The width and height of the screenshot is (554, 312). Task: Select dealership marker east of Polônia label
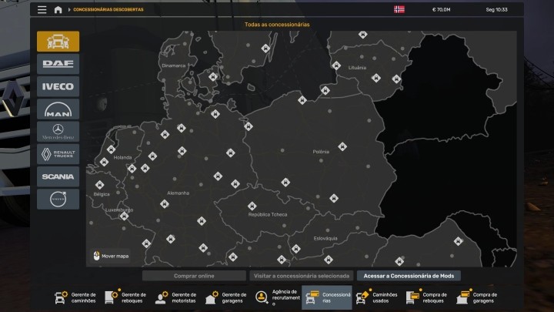tap(342, 146)
